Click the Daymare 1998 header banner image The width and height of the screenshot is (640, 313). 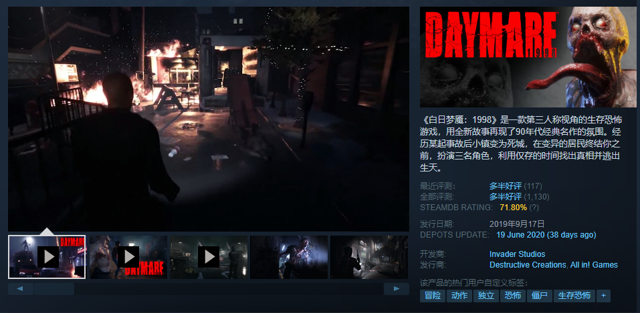click(528, 57)
